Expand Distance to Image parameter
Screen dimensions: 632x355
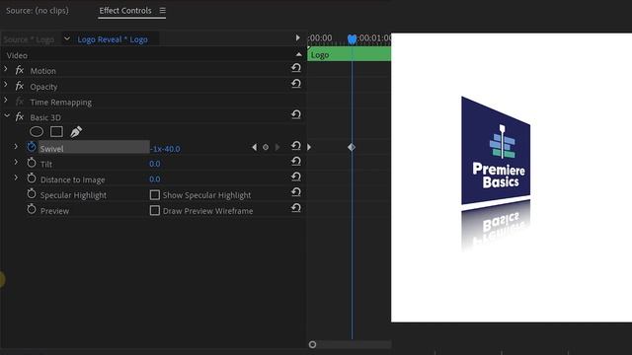click(16, 177)
